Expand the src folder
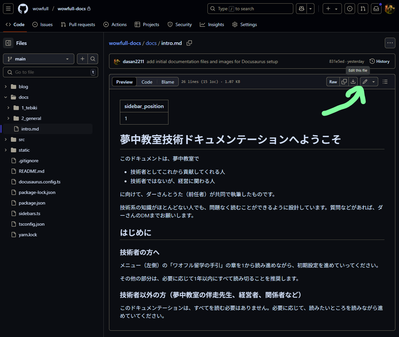The height and width of the screenshot is (337, 399). pyautogui.click(x=5, y=139)
